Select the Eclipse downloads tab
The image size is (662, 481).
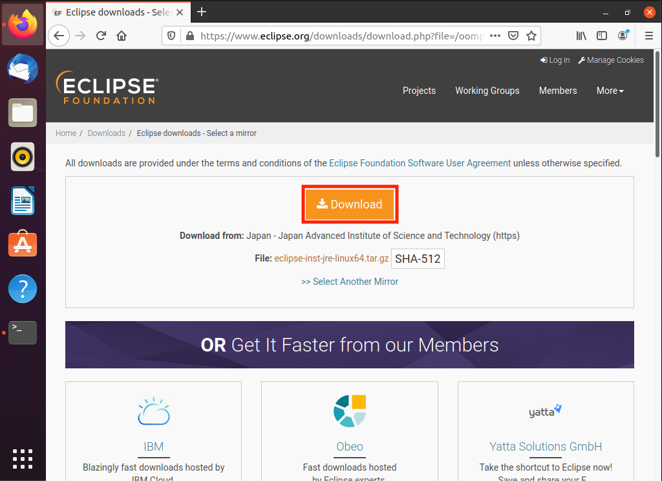tap(118, 12)
